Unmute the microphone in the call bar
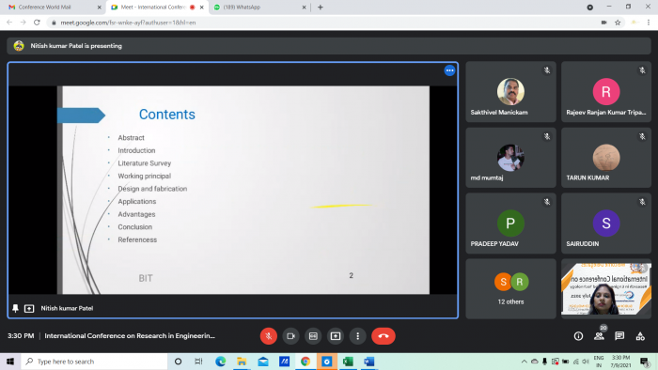This screenshot has width=658, height=370. 269,336
